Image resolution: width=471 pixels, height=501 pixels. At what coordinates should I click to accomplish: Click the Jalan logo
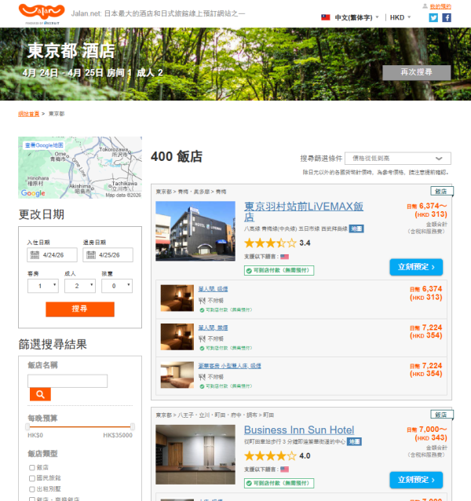coord(42,13)
